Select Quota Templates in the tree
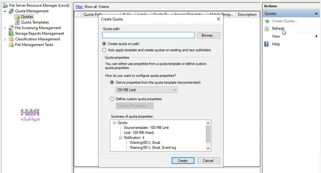Image resolution: width=321 pixels, height=173 pixels. (35, 22)
